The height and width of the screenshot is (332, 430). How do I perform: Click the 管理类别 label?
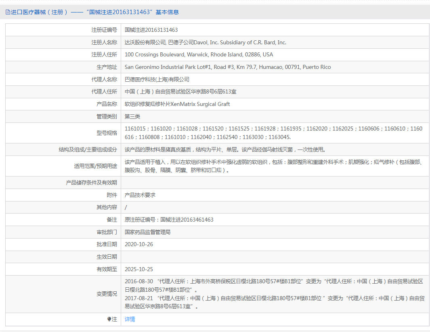click(x=107, y=116)
